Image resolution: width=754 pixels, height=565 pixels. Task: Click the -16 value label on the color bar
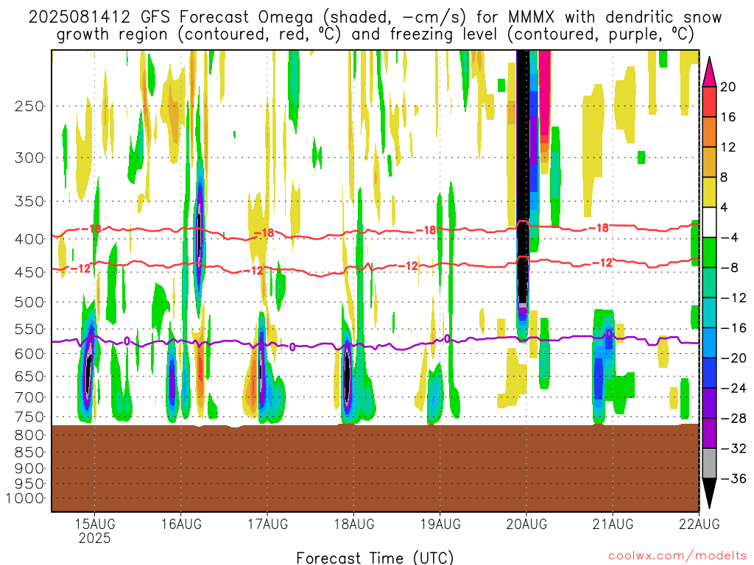pos(734,328)
